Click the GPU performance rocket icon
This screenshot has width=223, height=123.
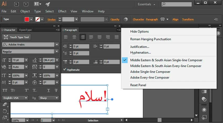pyautogui.click(x=48, y=4)
